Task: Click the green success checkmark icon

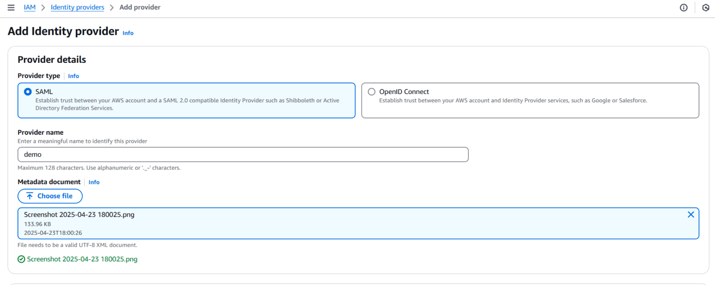Action: tap(21, 259)
